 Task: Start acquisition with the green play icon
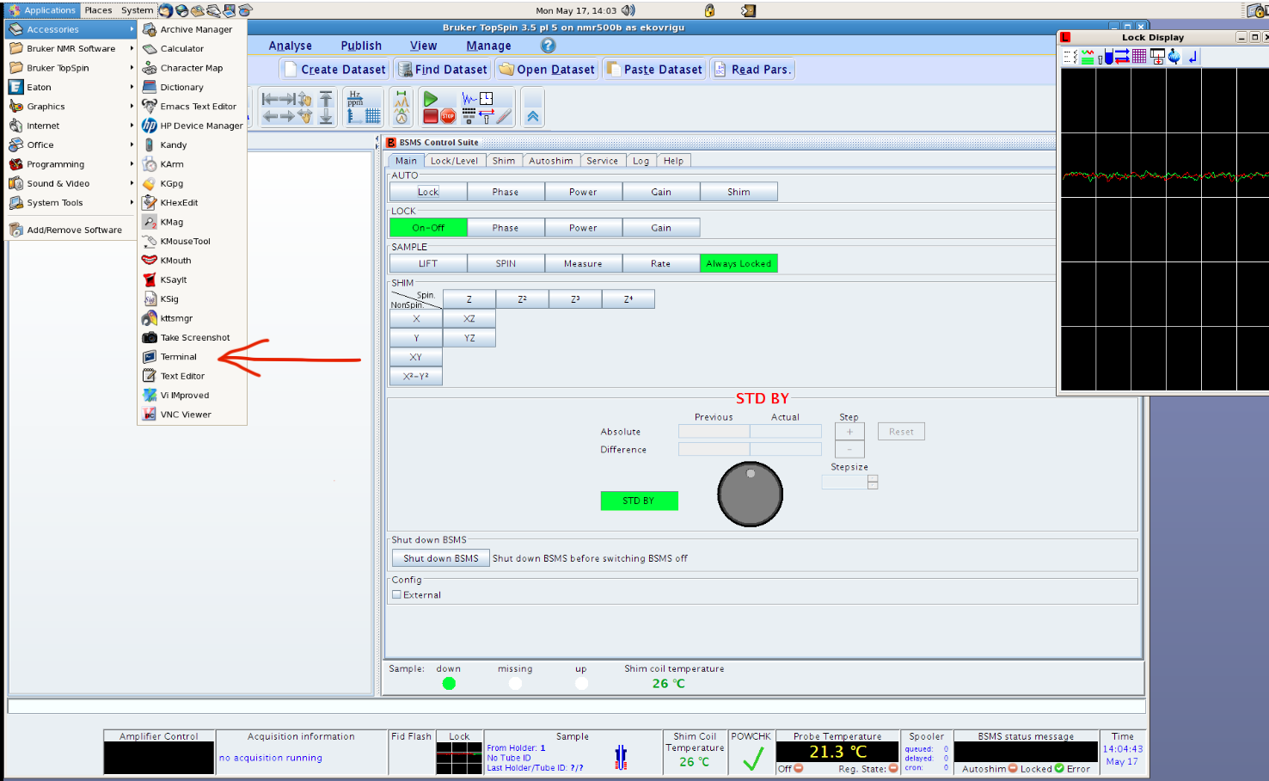coord(431,98)
